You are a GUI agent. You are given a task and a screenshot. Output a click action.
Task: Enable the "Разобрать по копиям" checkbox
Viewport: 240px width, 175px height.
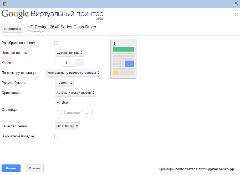pos(56,43)
